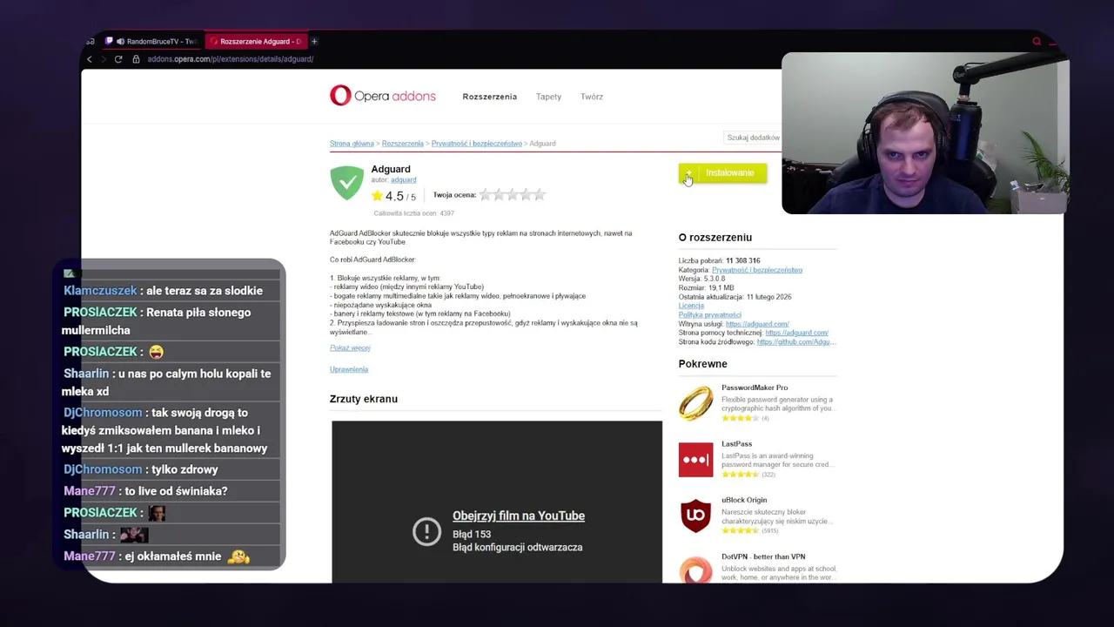Viewport: 1114px width, 627px height.
Task: Open the DotVPN extension icon
Action: click(x=695, y=569)
